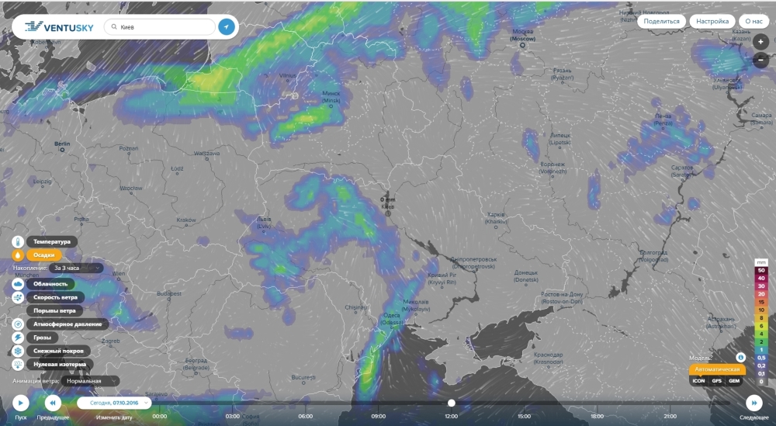Open model info via the 'i' icon
This screenshot has width=776, height=426.
click(740, 357)
